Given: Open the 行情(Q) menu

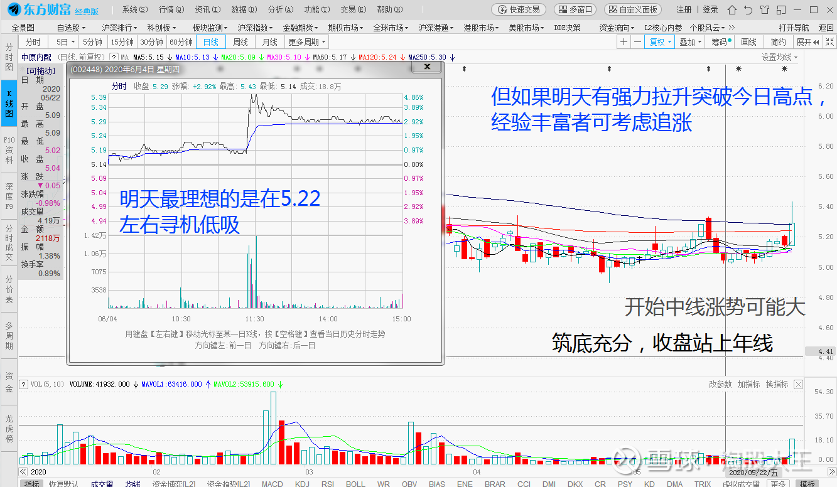Looking at the screenshot, I should (171, 9).
